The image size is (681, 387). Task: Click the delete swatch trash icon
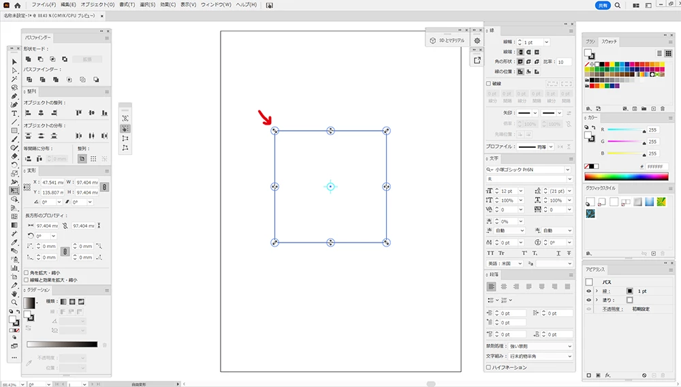pos(663,108)
